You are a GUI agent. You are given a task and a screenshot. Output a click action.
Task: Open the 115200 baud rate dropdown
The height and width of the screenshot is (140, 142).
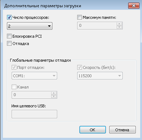click(100, 76)
